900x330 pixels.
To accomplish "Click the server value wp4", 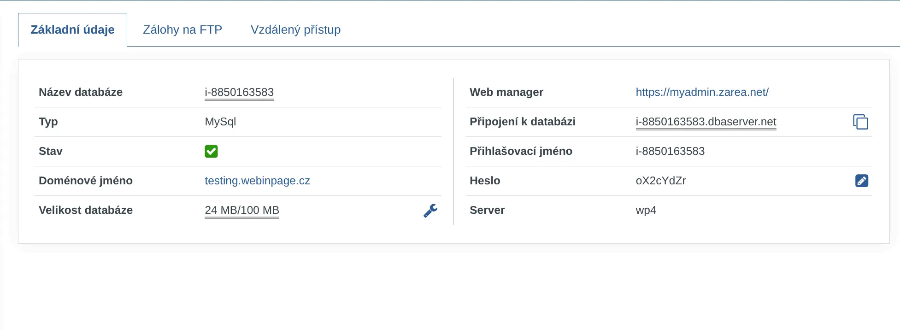I will coord(646,210).
